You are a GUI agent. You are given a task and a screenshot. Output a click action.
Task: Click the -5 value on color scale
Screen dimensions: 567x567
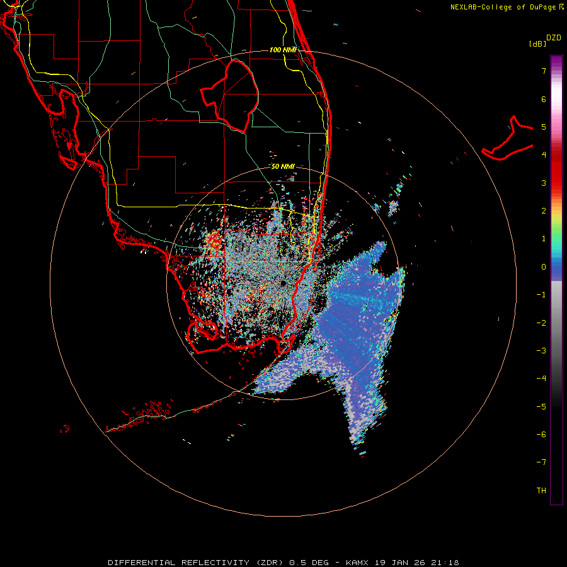point(541,407)
